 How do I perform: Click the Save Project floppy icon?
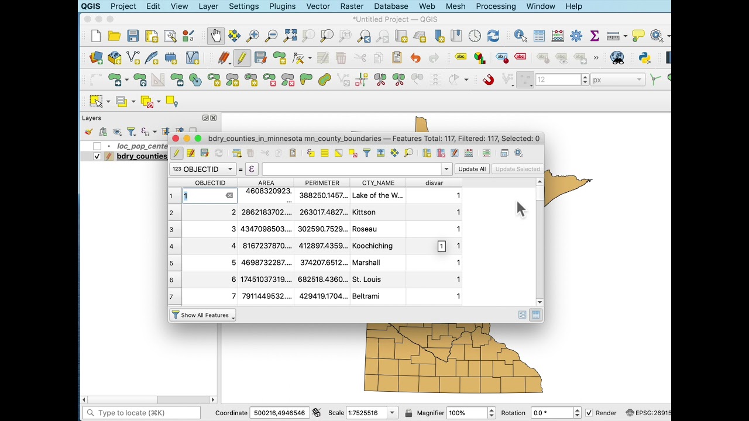133,36
